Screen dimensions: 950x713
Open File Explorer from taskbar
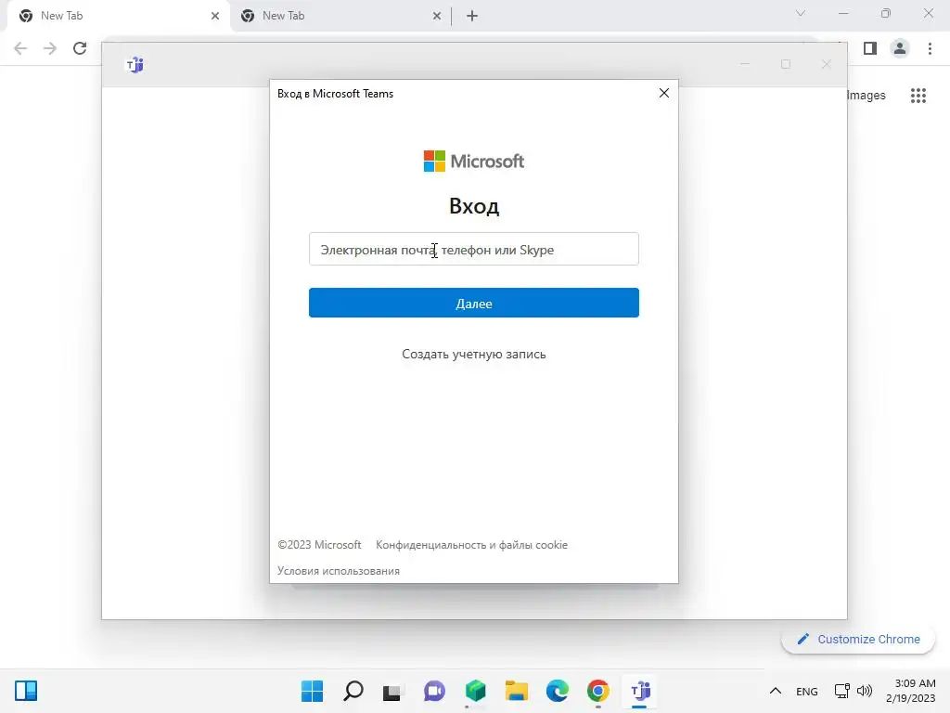pyautogui.click(x=516, y=691)
